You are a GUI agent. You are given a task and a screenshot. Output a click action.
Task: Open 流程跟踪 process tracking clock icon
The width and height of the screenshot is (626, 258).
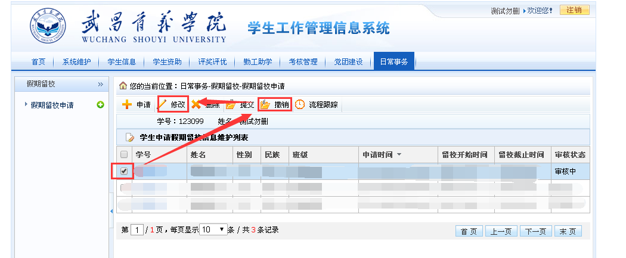click(300, 104)
